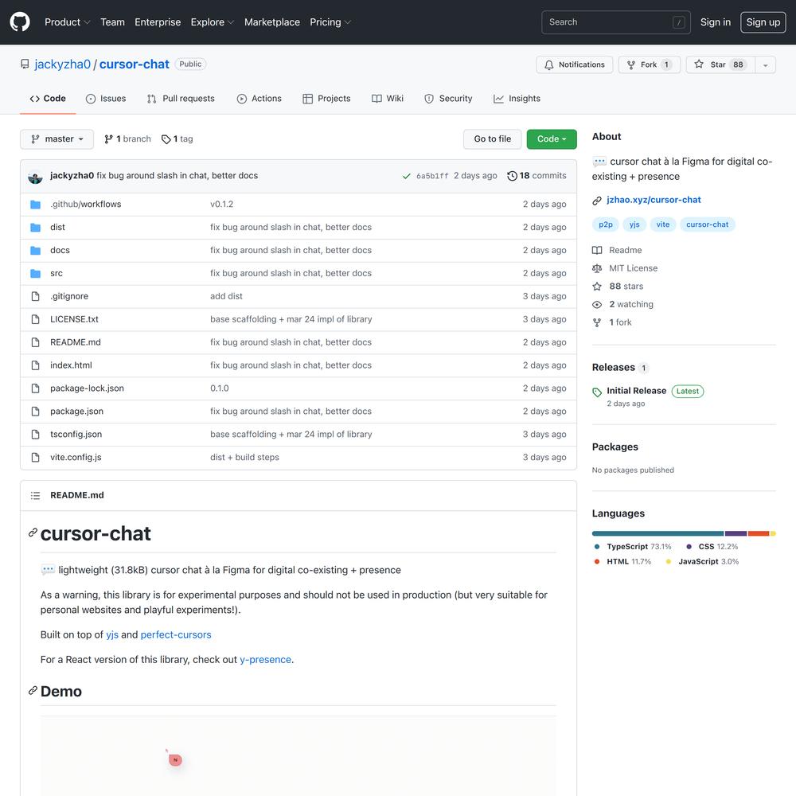Click the TypeScript segment of languages bar
Screen dimensions: 796x796
click(x=658, y=533)
